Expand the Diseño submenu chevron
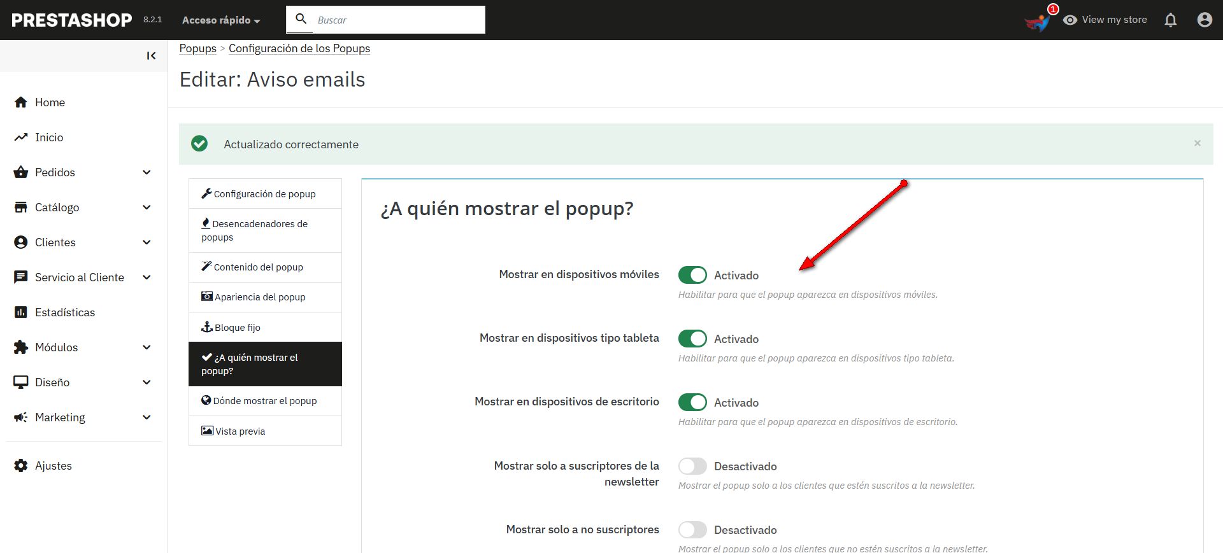The width and height of the screenshot is (1223, 553). 147,382
